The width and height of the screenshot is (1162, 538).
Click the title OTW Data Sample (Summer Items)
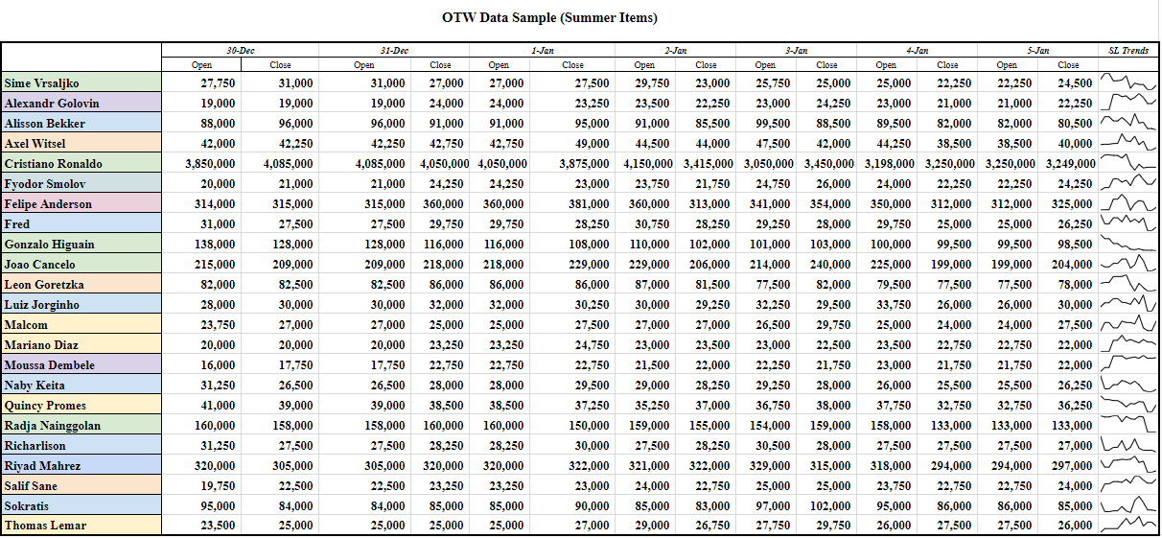549,18
